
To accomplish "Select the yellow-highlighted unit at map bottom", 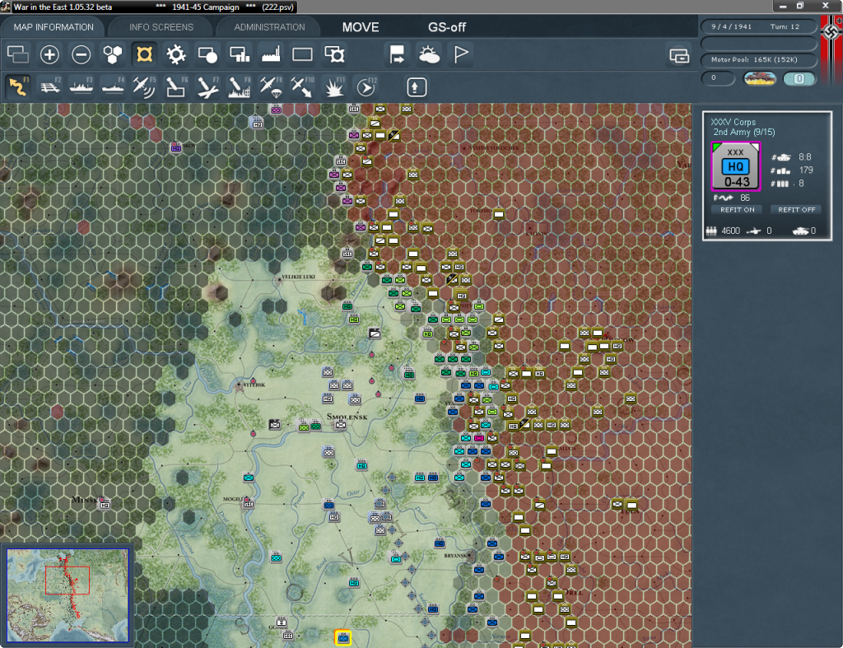I will tap(342, 638).
